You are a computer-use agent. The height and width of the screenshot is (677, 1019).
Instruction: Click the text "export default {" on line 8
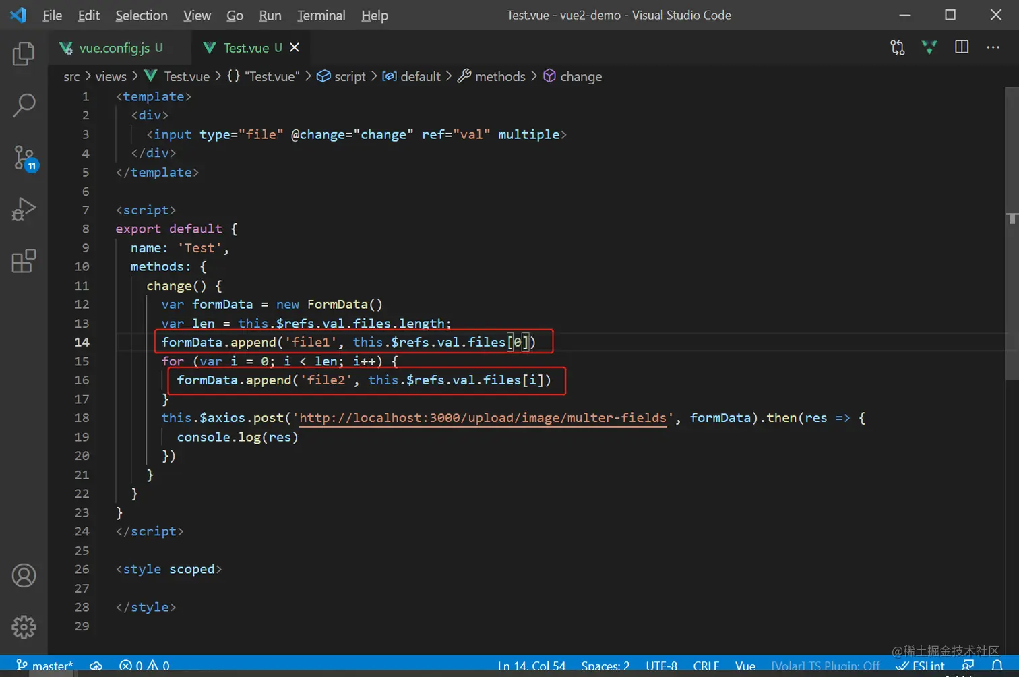click(x=177, y=229)
